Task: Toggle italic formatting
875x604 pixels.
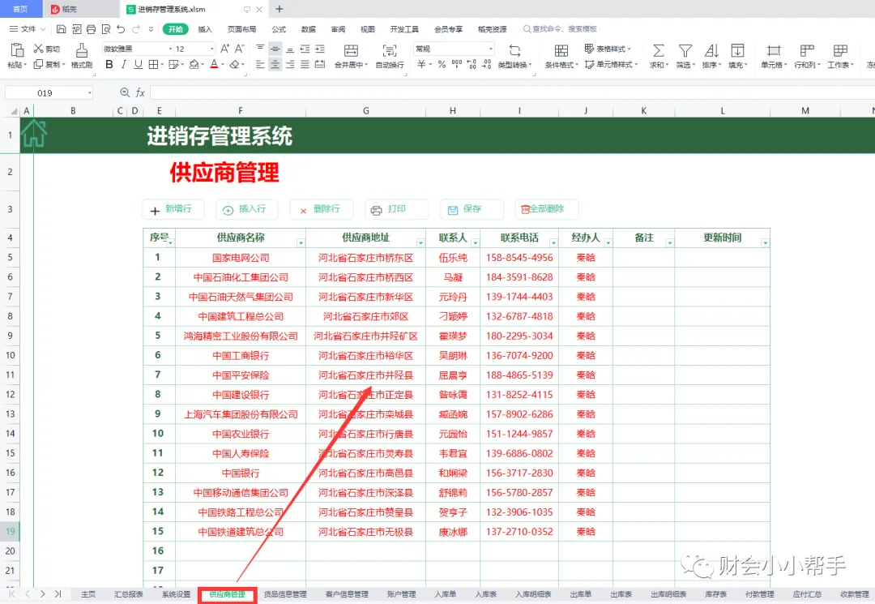Action: (124, 65)
